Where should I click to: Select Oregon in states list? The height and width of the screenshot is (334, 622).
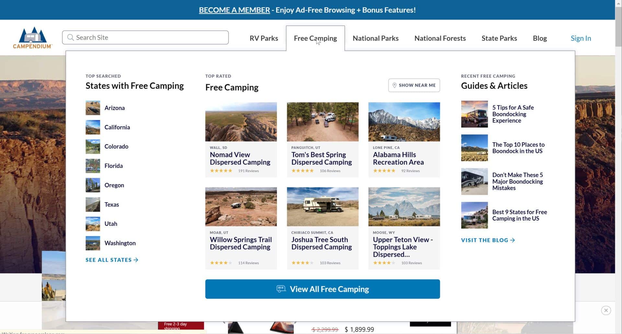114,185
